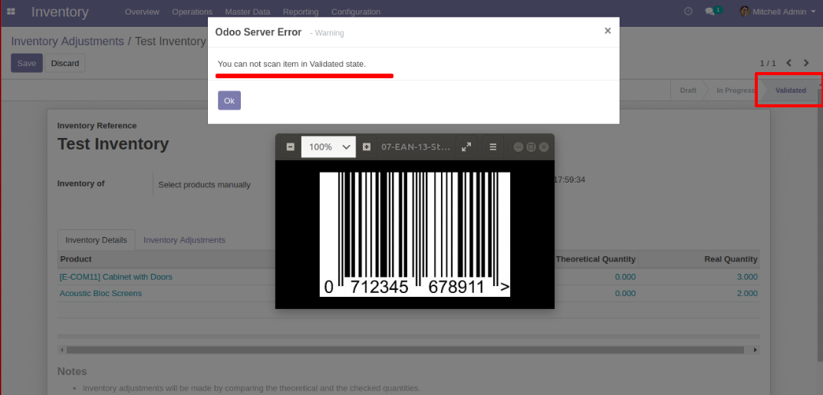Viewport: 823px width, 395px height.
Task: Switch to Inventory Adjustments tab
Action: pos(184,240)
